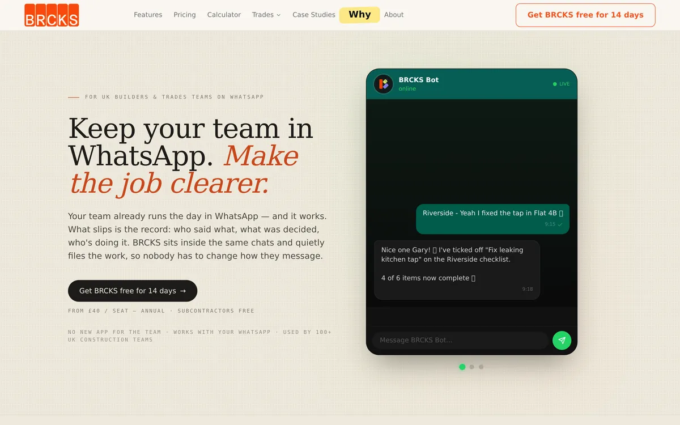Open the Calculator nav item
The image size is (680, 425).
click(224, 15)
